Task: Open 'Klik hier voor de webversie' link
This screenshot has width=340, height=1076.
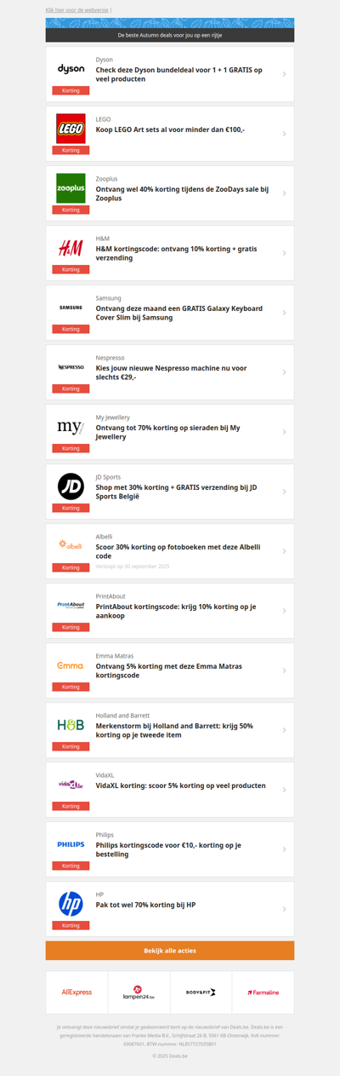Action: click(x=76, y=9)
